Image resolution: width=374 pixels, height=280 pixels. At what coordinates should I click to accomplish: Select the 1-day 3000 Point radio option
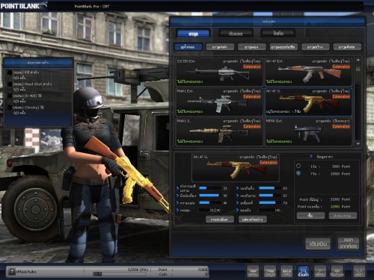pyautogui.click(x=298, y=166)
